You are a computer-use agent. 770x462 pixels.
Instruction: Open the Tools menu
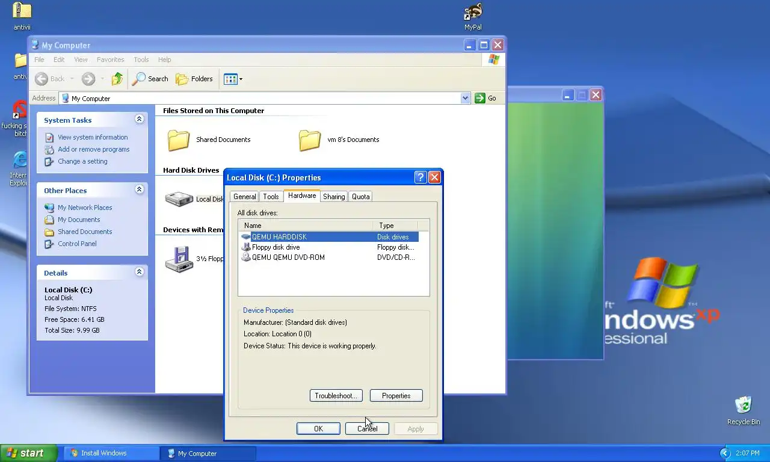click(x=141, y=60)
